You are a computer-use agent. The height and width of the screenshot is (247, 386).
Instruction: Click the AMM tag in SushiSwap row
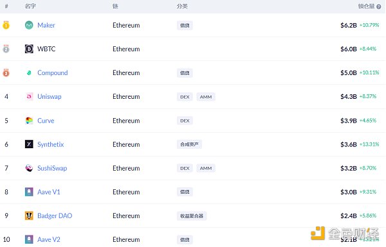tap(206, 168)
